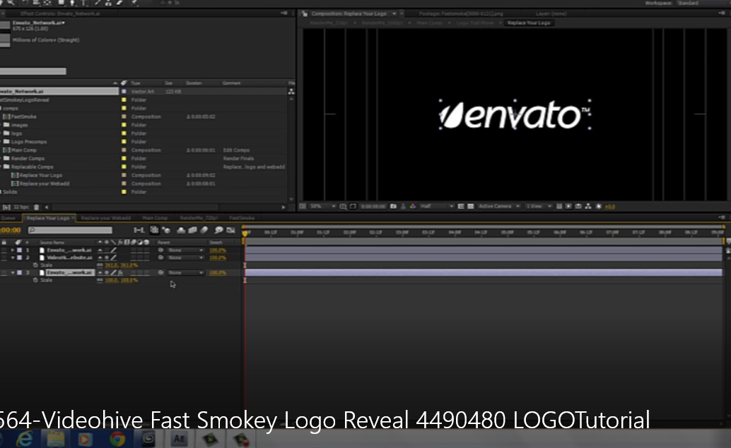Screen dimensions: 731x448
Task: Click the viewer flowchart icon near exposure value
Action: (588, 206)
